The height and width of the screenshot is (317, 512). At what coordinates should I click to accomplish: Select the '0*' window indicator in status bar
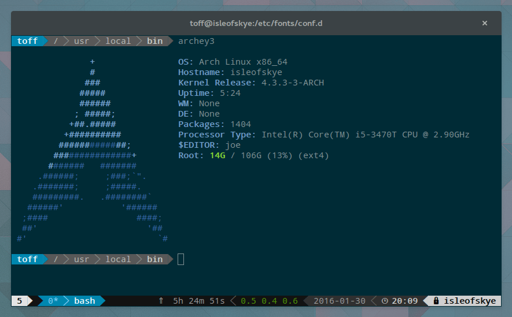(53, 301)
